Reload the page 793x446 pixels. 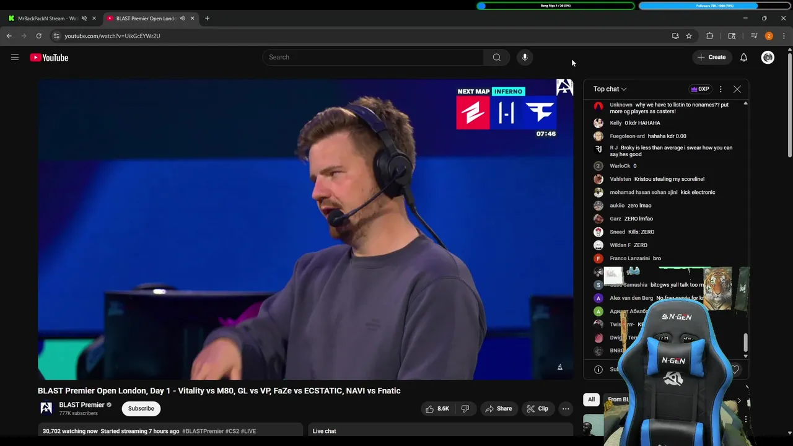(38, 36)
